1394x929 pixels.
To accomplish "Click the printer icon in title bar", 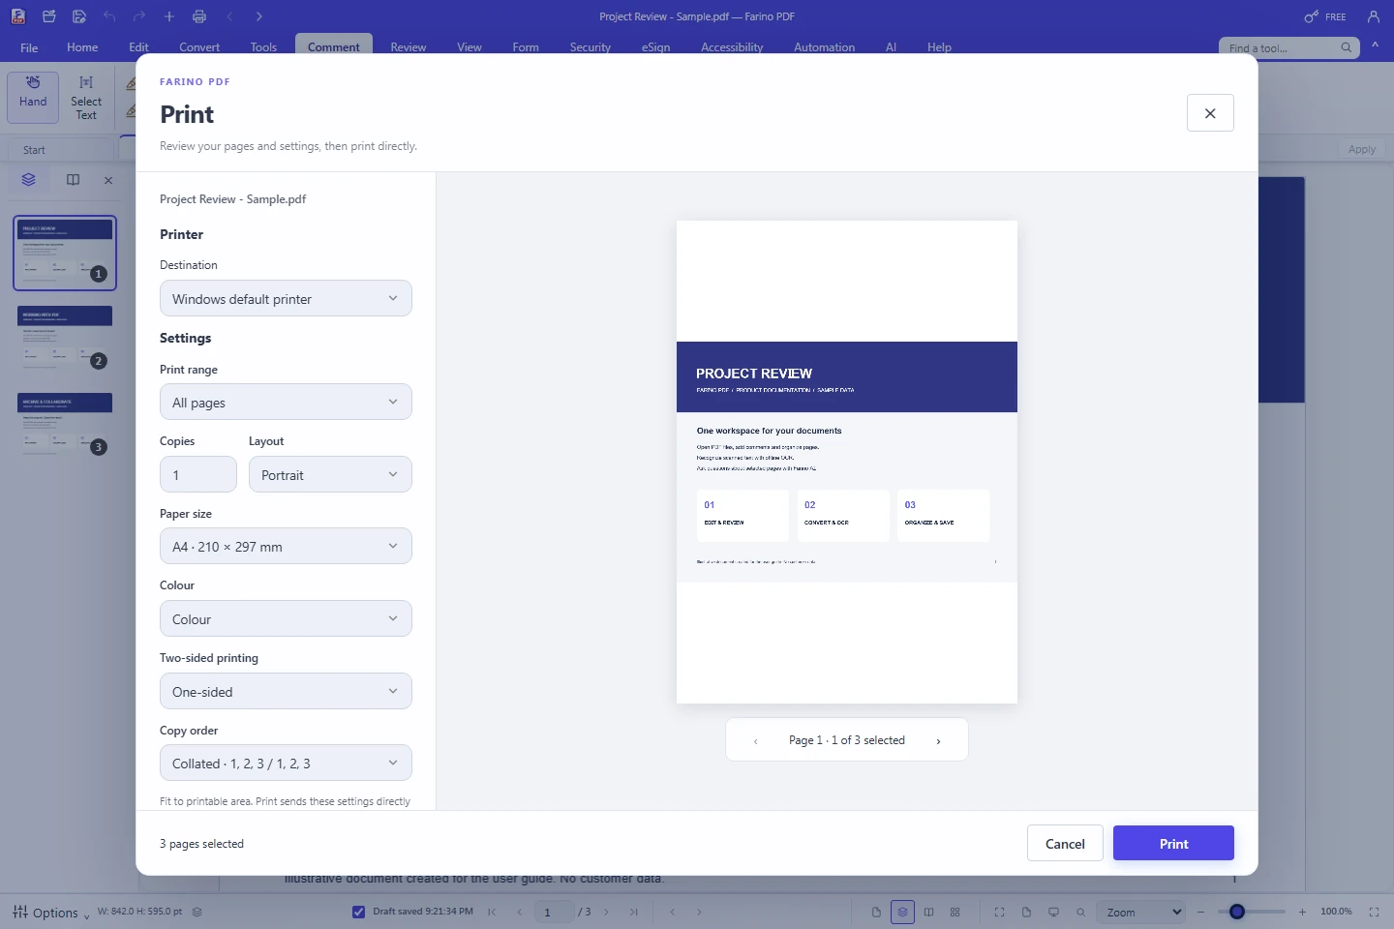I will 199,16.
